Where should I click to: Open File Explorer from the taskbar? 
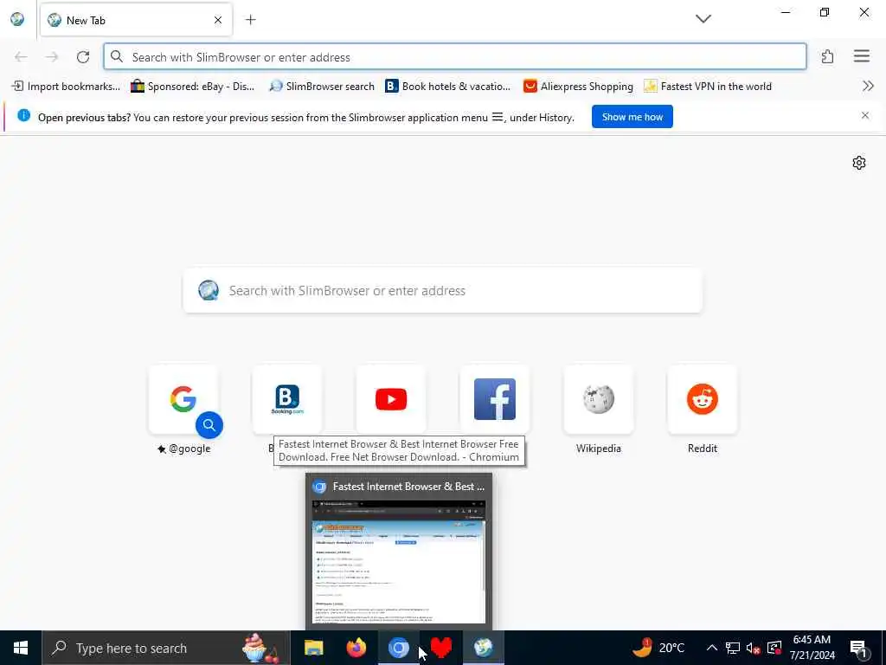tap(313, 648)
